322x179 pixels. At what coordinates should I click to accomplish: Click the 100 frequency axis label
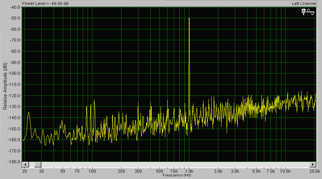92,171
